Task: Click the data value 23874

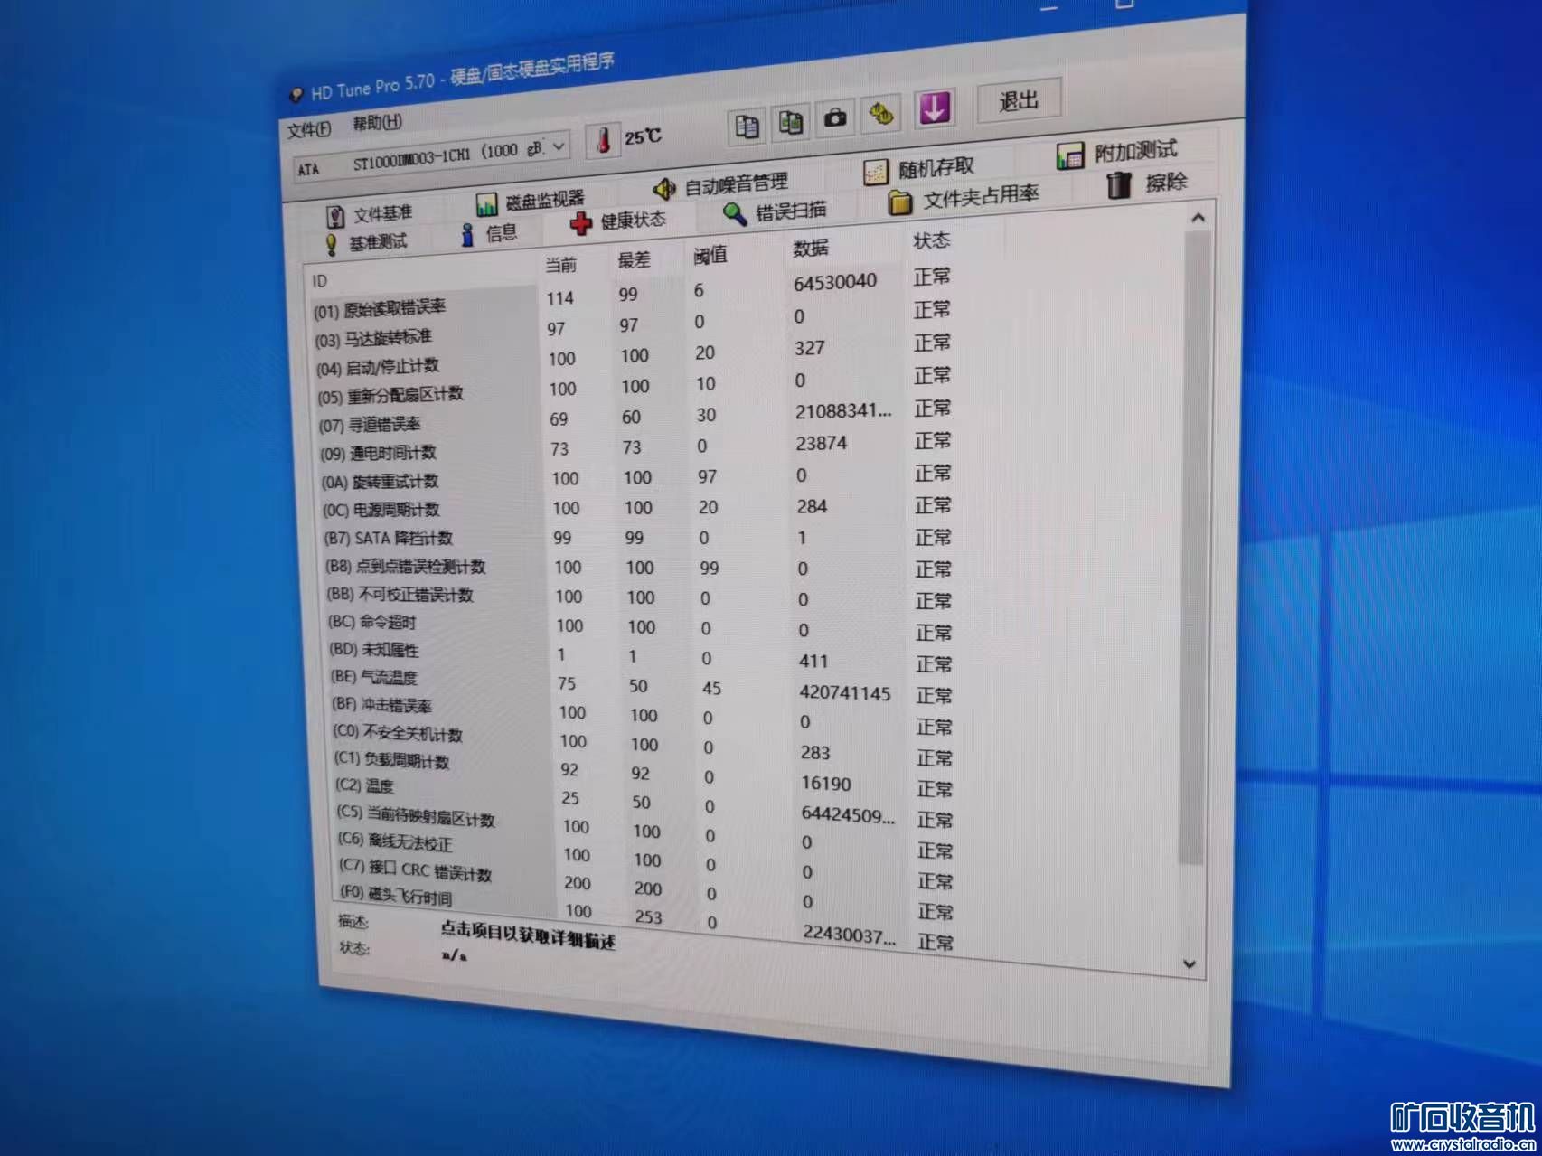Action: [822, 443]
